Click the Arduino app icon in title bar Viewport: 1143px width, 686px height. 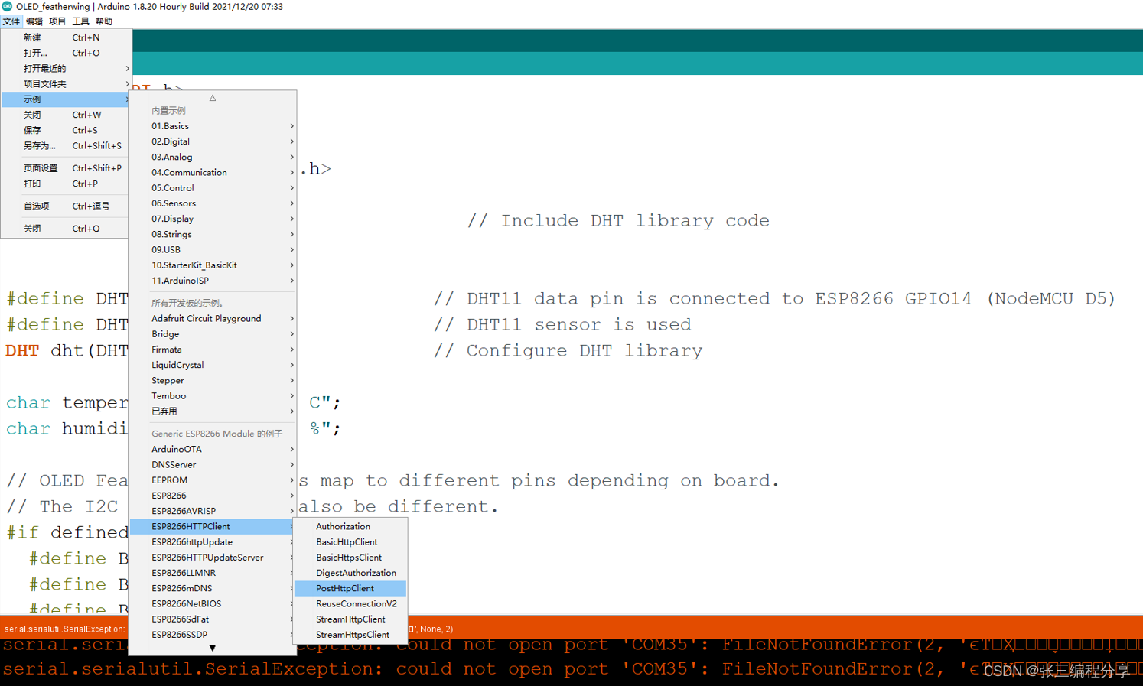pos(7,6)
